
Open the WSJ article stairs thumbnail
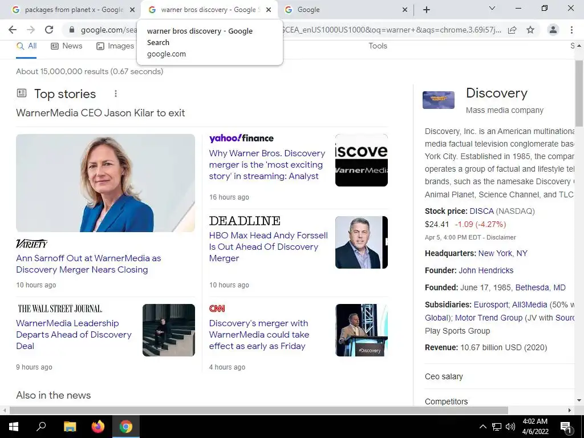point(169,330)
